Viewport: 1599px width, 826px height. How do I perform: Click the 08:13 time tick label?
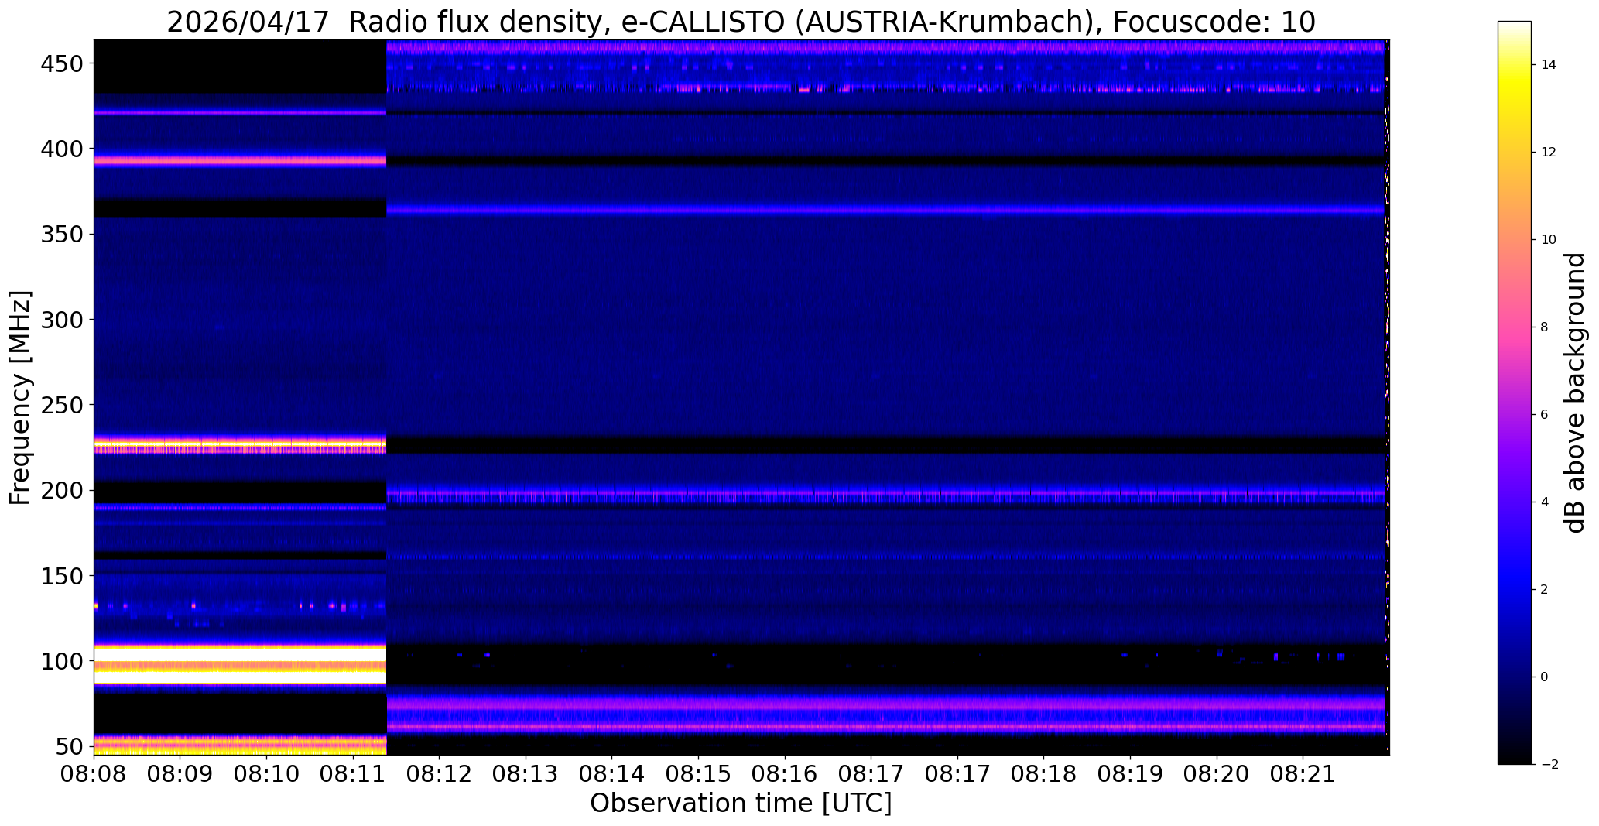[x=526, y=774]
